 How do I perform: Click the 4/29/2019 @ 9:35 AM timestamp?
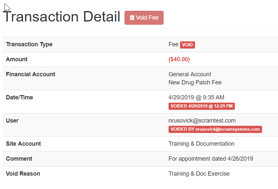[196, 97]
